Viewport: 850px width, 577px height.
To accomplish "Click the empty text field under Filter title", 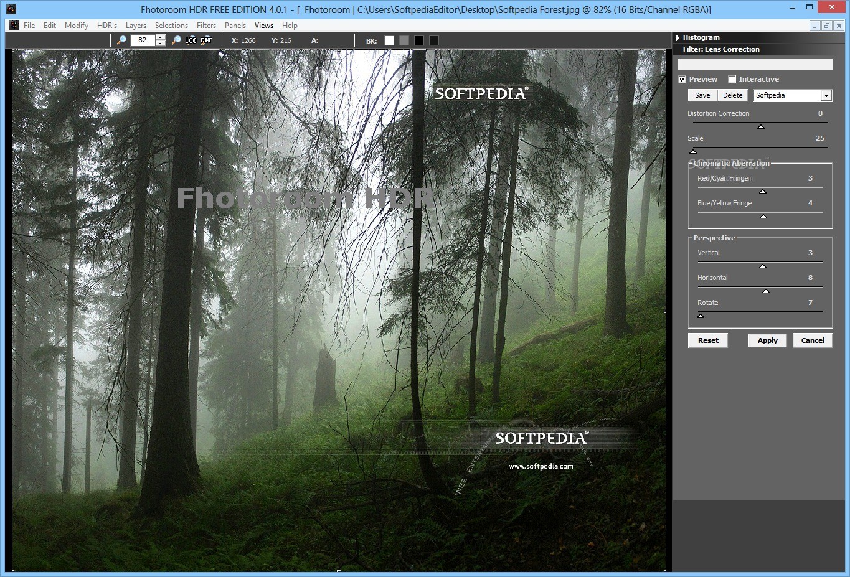I will (755, 65).
